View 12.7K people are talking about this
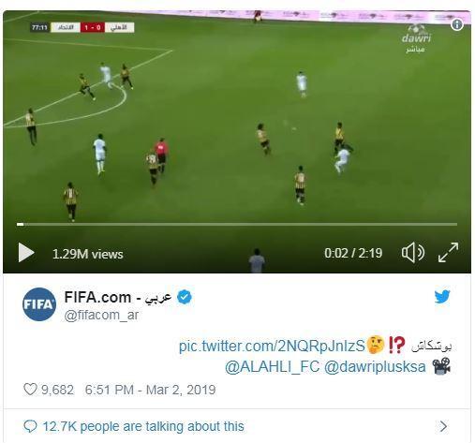Image resolution: width=475 pixels, height=443 pixels. click(x=143, y=426)
